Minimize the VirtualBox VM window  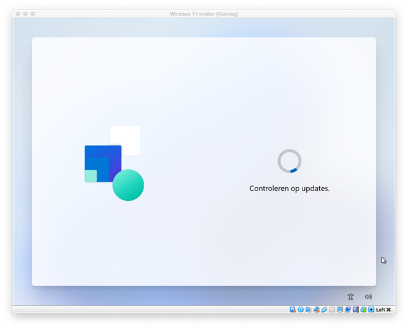point(25,14)
